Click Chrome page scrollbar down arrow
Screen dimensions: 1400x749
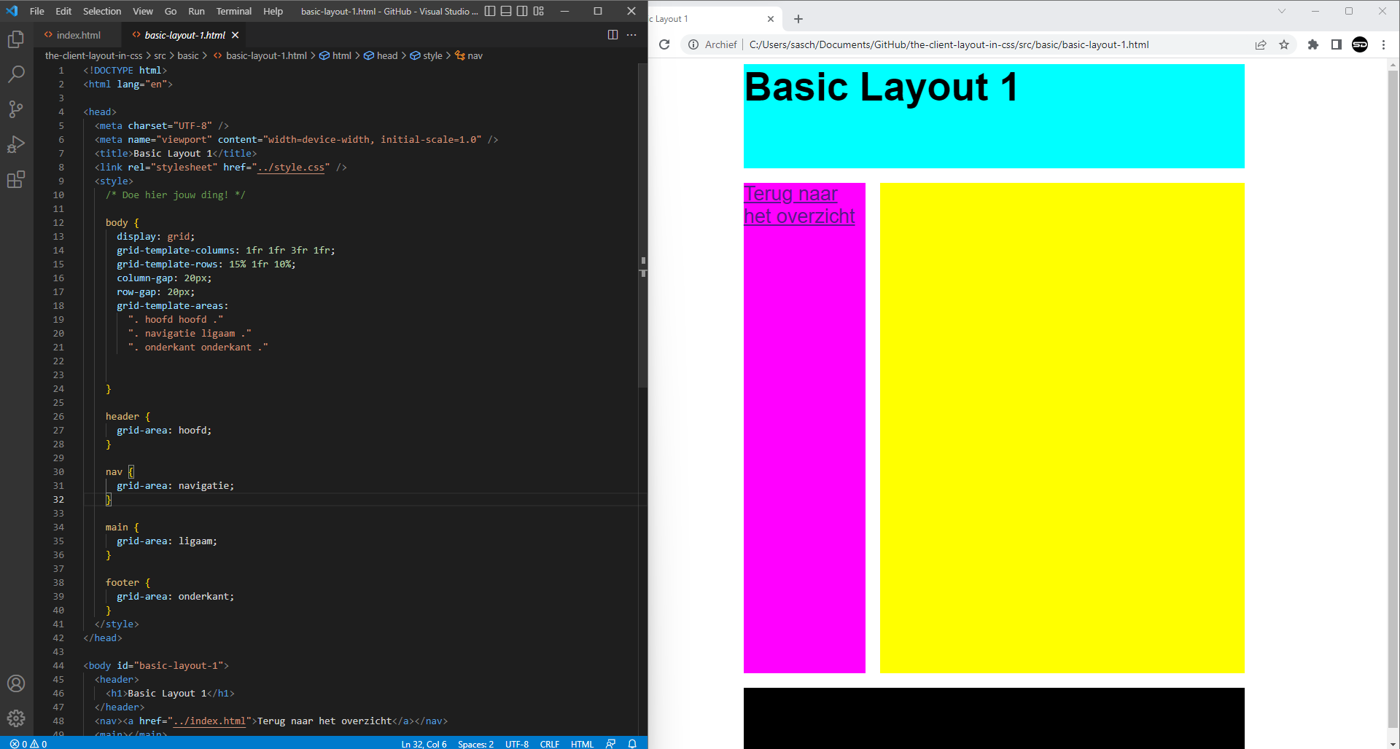pyautogui.click(x=1393, y=743)
